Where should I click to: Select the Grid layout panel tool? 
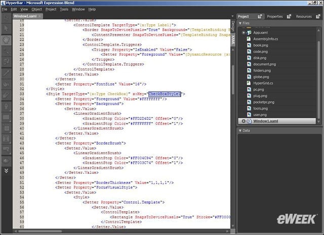coord(7,128)
